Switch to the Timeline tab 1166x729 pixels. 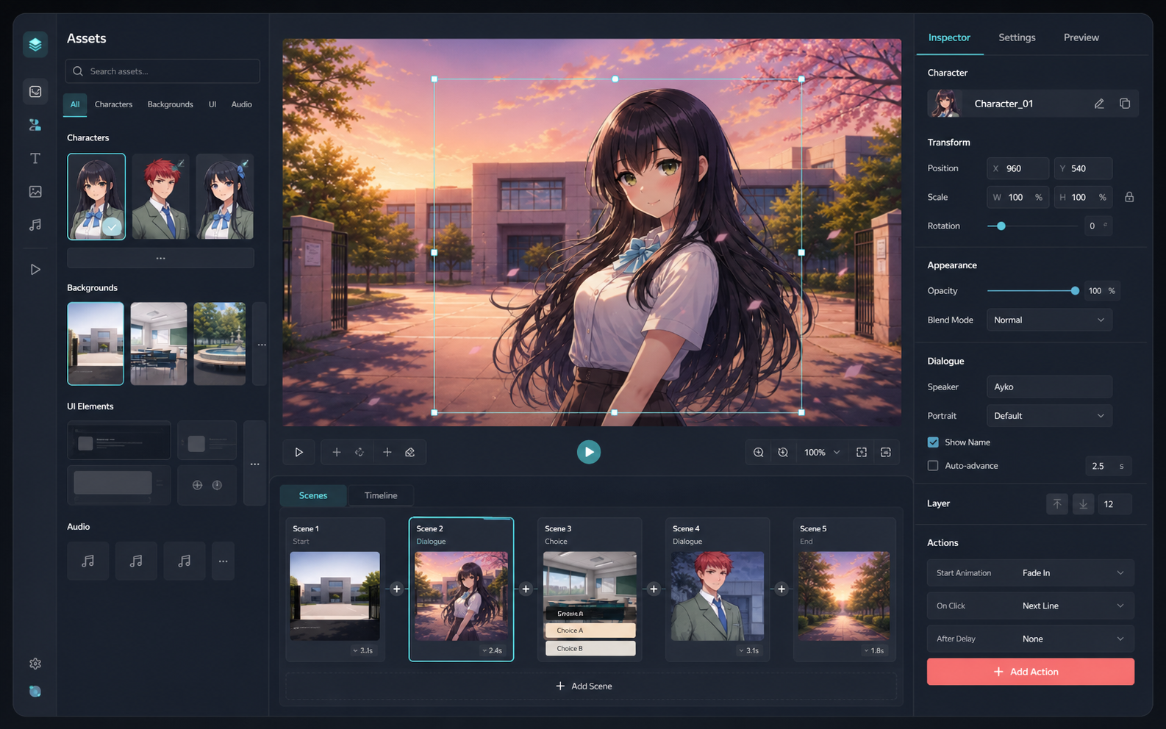(x=381, y=495)
